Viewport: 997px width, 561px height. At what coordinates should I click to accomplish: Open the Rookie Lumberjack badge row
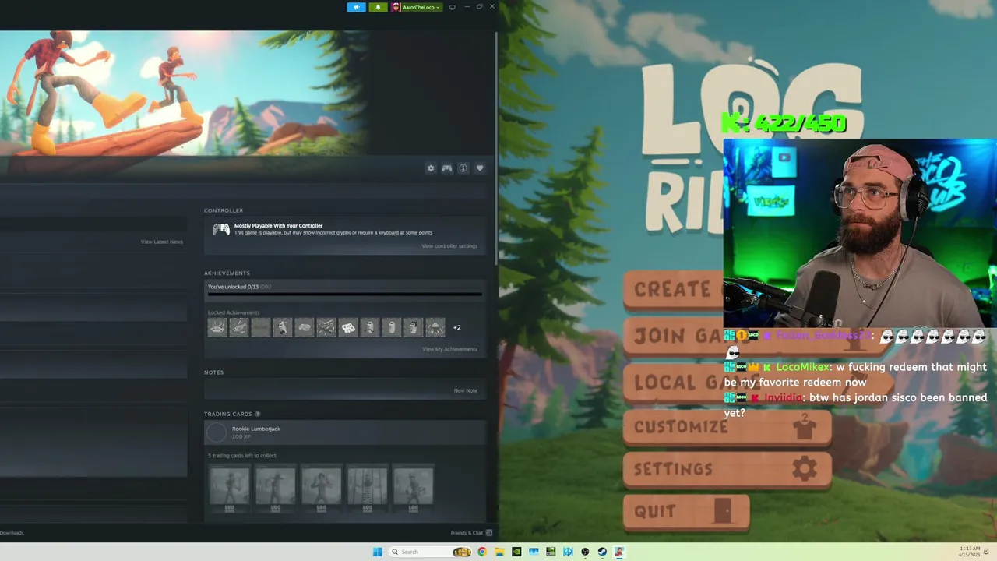pyautogui.click(x=344, y=432)
